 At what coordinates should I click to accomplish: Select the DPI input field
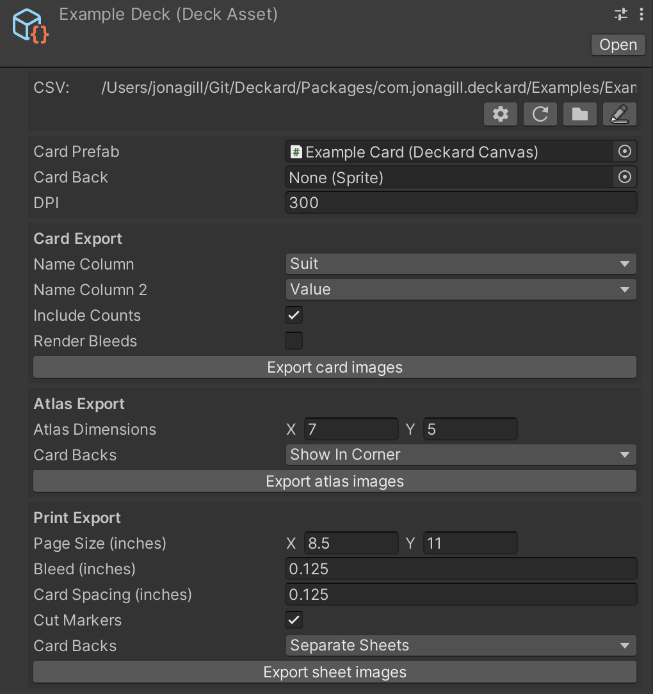click(x=461, y=203)
